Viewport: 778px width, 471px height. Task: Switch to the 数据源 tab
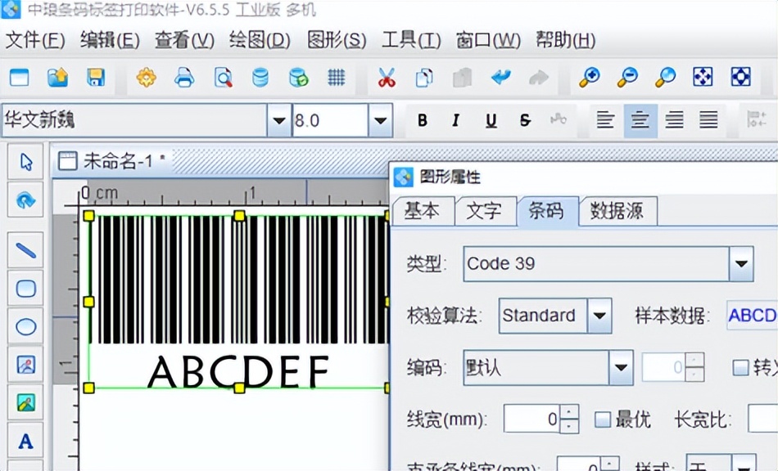point(617,211)
